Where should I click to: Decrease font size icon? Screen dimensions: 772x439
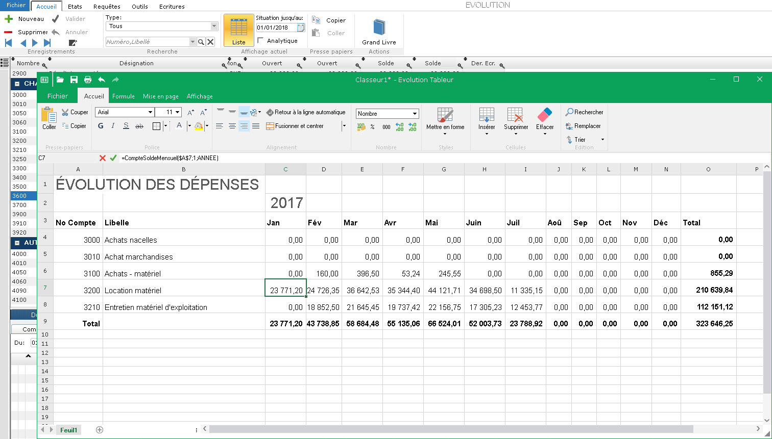pyautogui.click(x=203, y=112)
